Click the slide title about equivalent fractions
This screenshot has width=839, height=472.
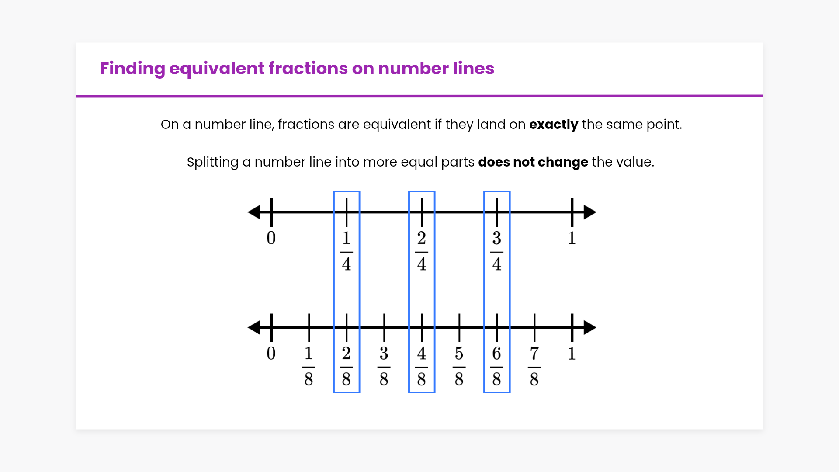[x=297, y=69]
